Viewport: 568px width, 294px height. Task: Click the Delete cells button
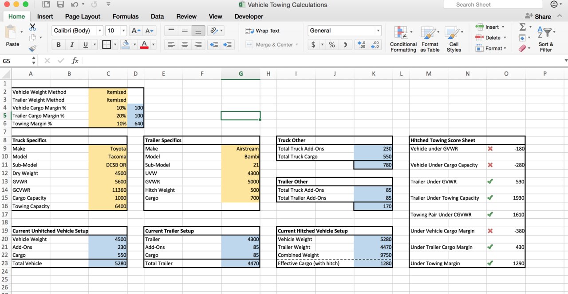coord(490,38)
